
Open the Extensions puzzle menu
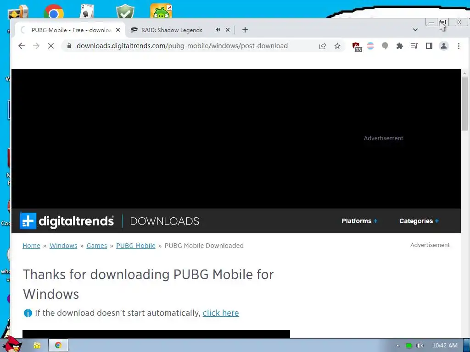click(x=400, y=46)
